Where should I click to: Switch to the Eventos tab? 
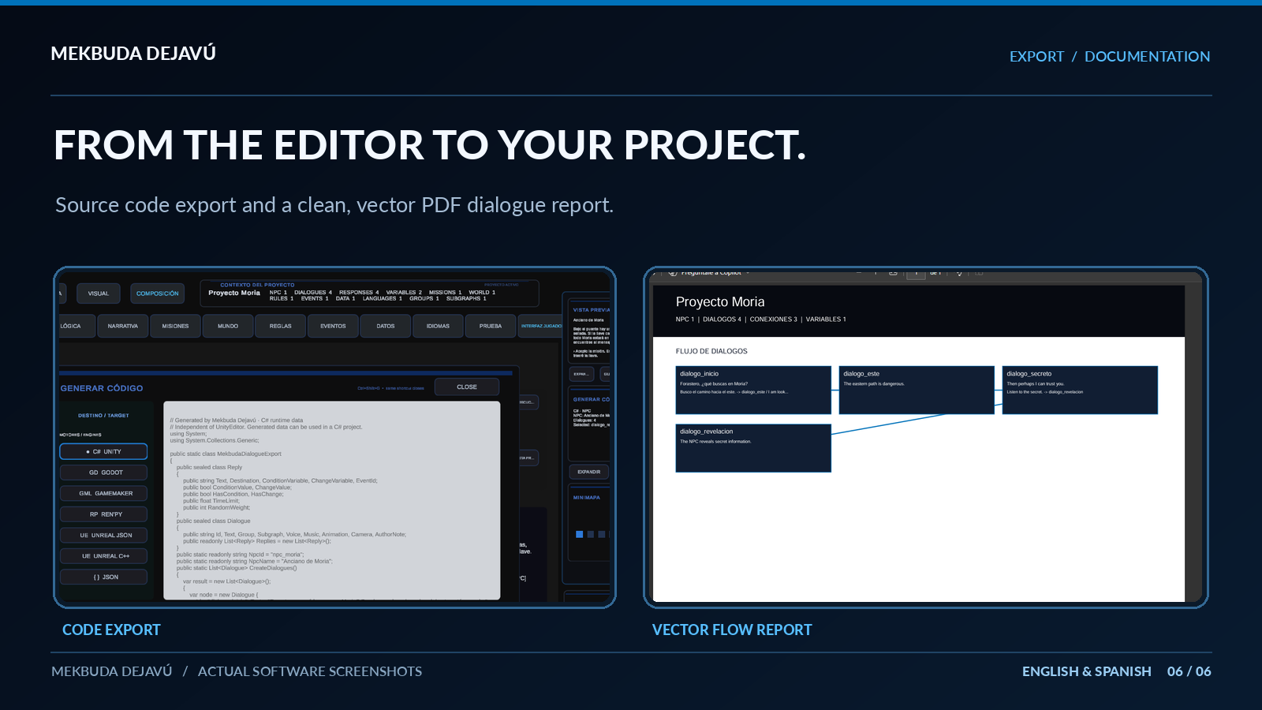pos(333,326)
